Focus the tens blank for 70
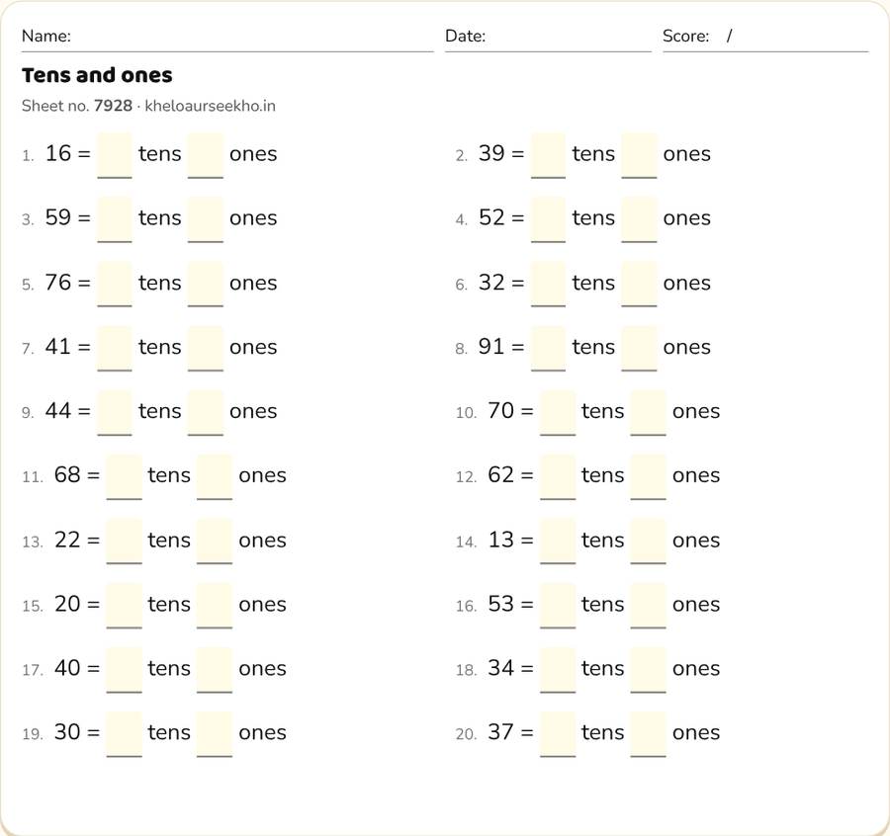 pyautogui.click(x=558, y=412)
